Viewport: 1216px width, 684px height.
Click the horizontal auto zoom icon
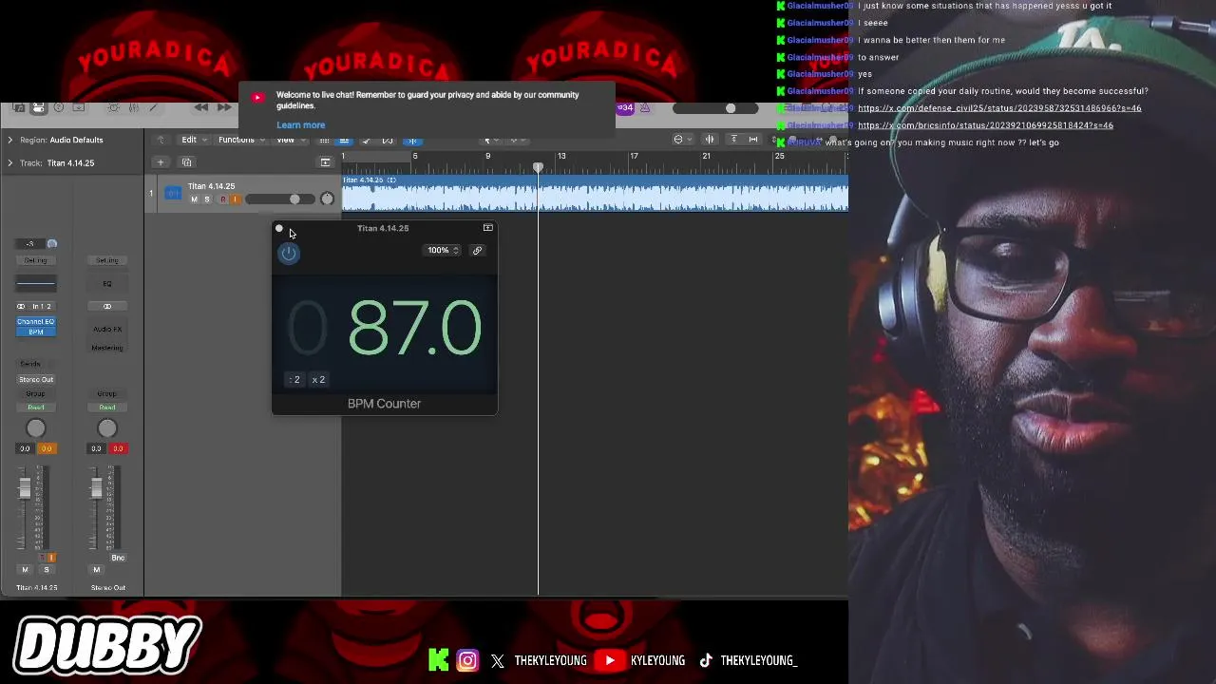tap(753, 140)
